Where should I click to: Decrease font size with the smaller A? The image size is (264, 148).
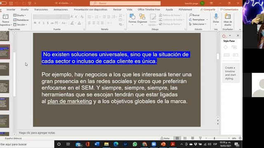[76, 17]
